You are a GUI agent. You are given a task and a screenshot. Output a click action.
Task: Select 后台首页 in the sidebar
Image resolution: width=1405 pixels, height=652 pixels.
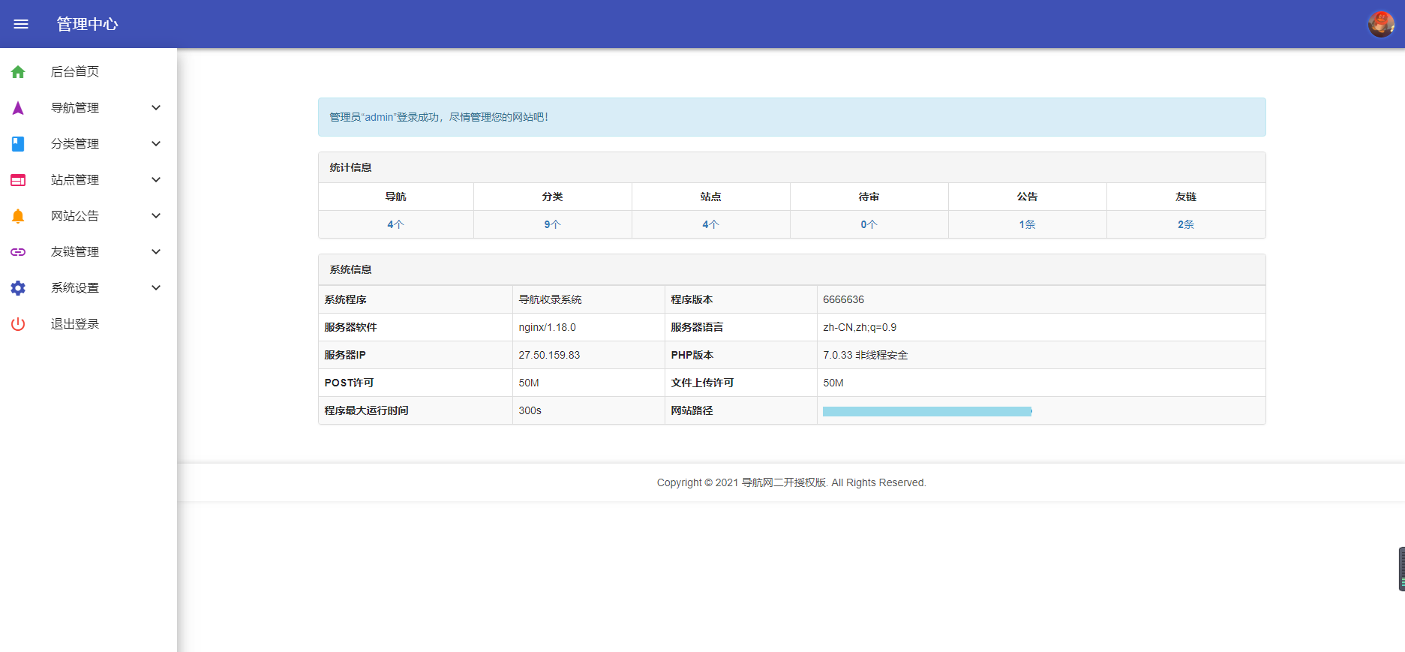click(x=75, y=72)
